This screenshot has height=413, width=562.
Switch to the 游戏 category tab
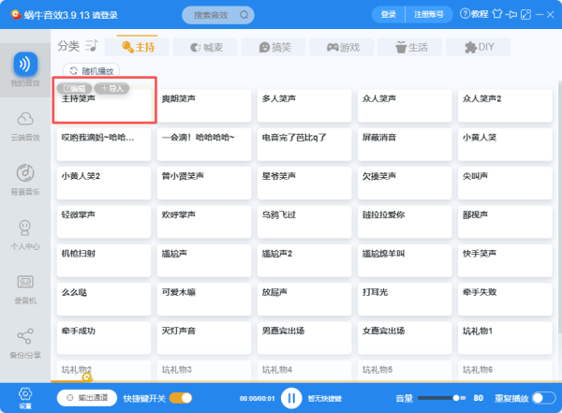click(342, 47)
